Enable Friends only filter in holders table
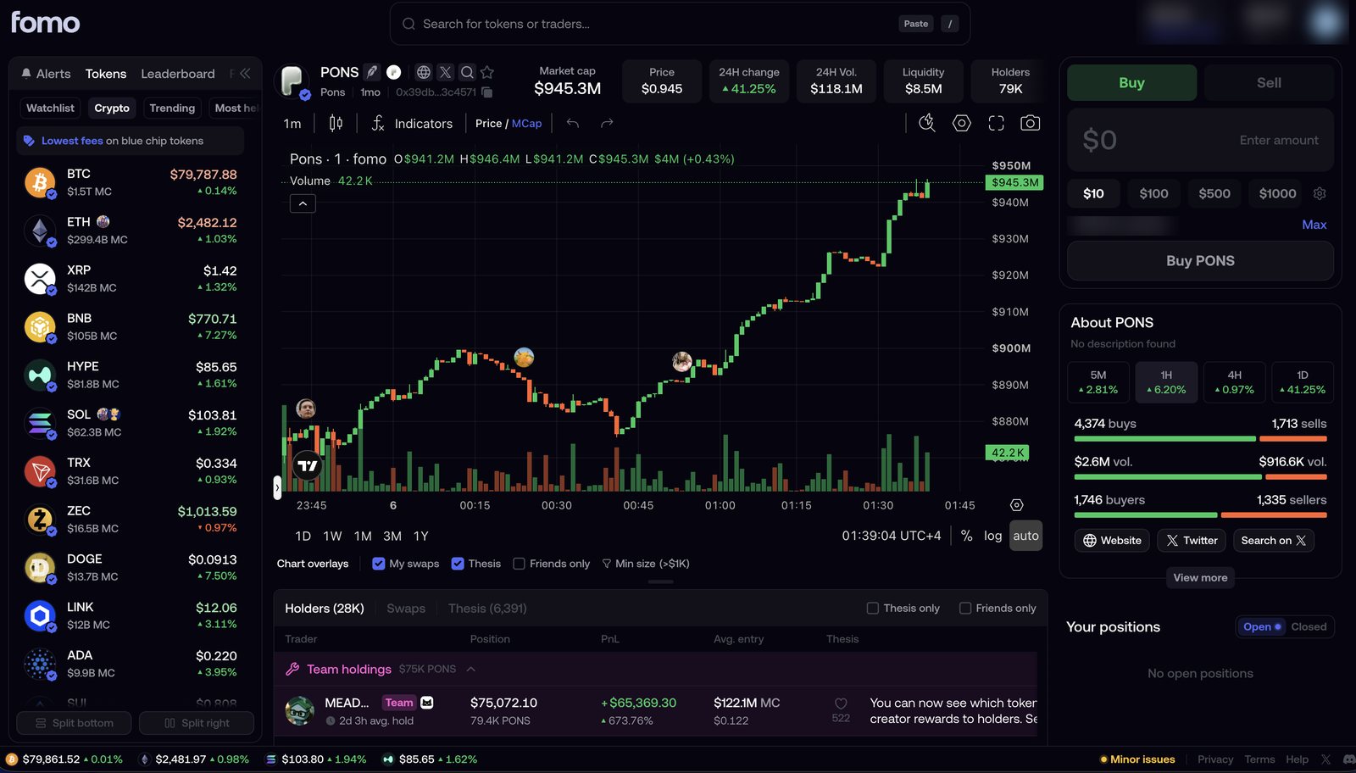1356x773 pixels. (x=964, y=609)
